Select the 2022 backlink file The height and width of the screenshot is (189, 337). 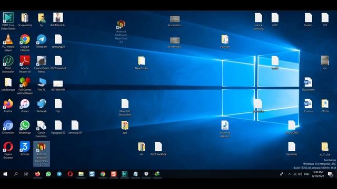158,149
